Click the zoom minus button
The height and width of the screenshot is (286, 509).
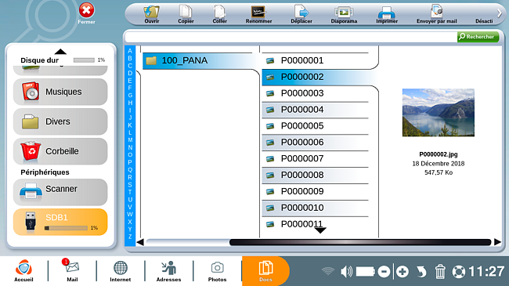point(384,271)
